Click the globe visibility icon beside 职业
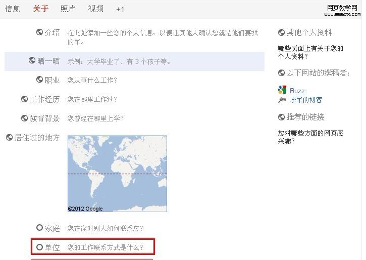366x260 pixels. point(40,80)
